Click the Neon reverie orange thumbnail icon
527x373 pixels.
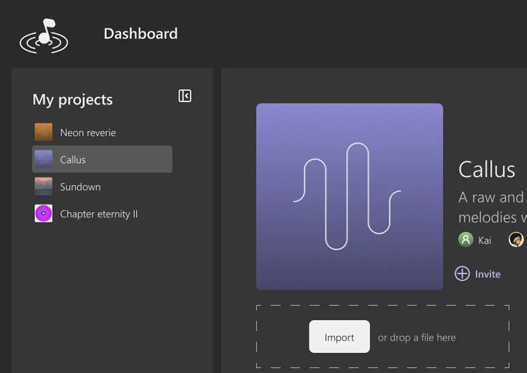tap(44, 132)
